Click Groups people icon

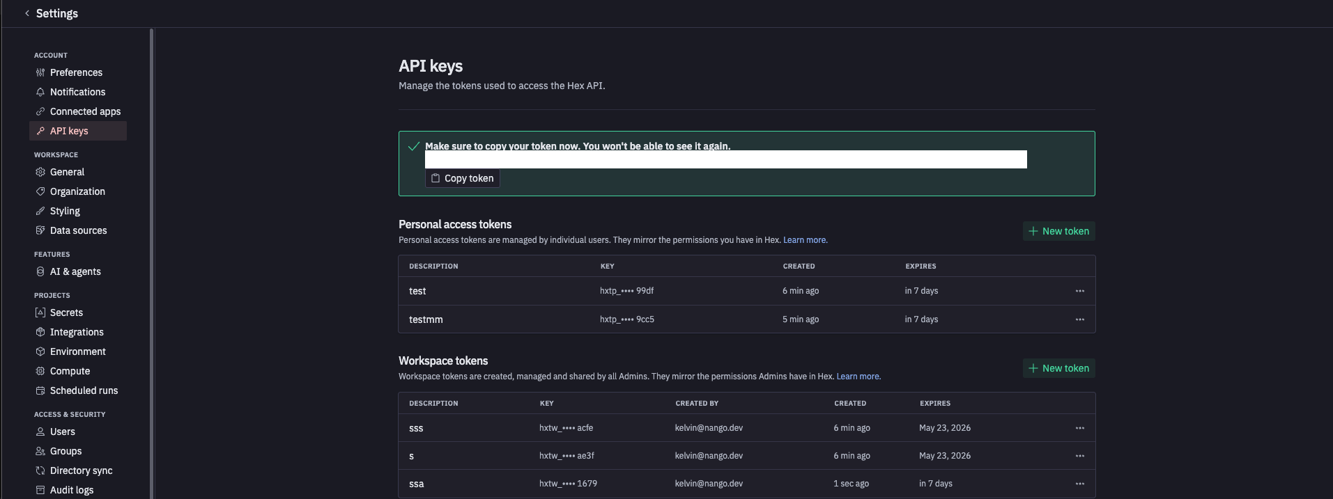[x=40, y=451]
